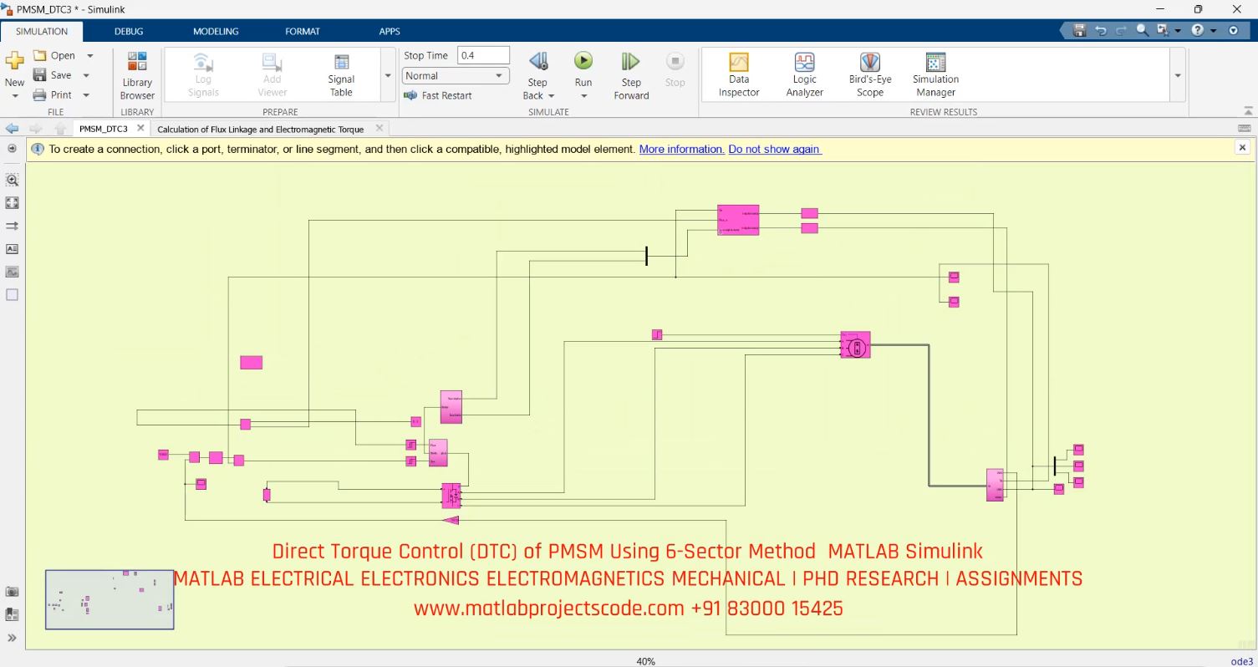The width and height of the screenshot is (1258, 667).
Task: Close the PMSM_DTC3 tab
Action: (140, 129)
